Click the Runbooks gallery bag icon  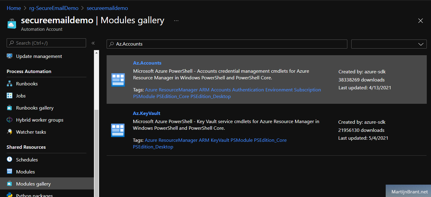point(10,108)
